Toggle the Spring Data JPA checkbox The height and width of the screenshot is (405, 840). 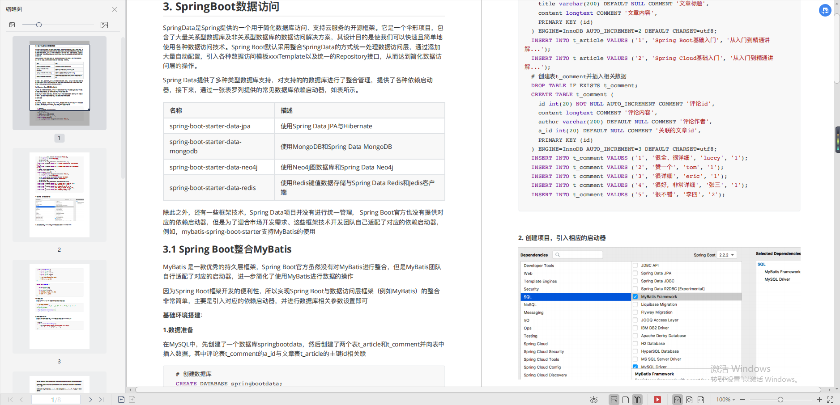(635, 273)
